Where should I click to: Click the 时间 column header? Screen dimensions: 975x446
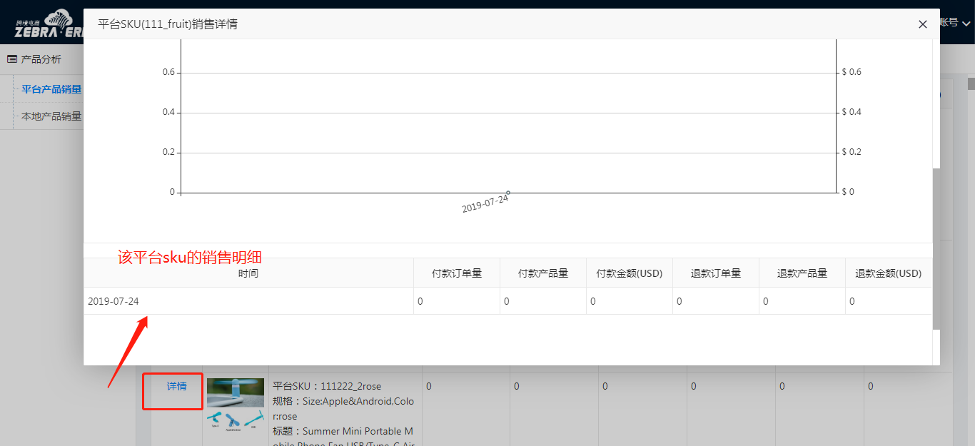pos(248,273)
